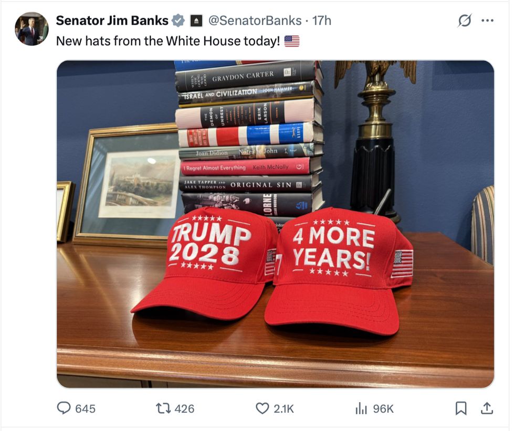Open the attached photo of red hats
The image size is (525, 431).
[275, 224]
